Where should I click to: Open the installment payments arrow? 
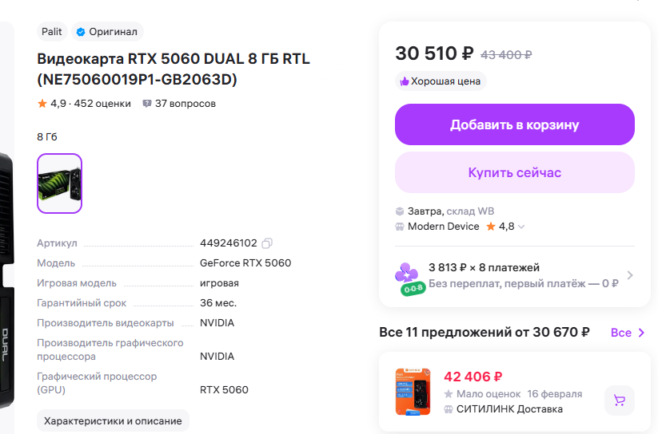tap(629, 275)
